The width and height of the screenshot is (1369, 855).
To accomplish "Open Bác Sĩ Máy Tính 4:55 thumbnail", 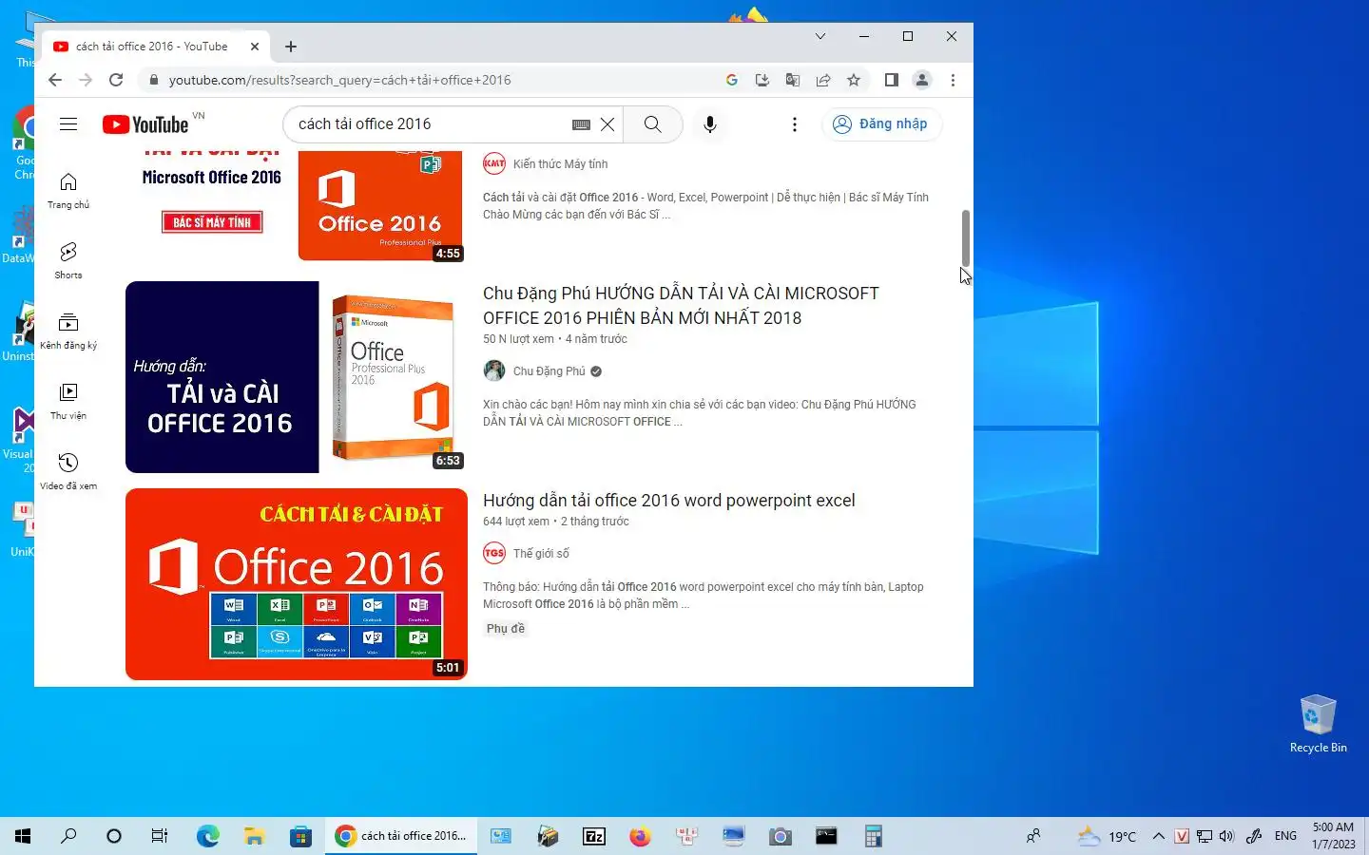I will (297, 206).
